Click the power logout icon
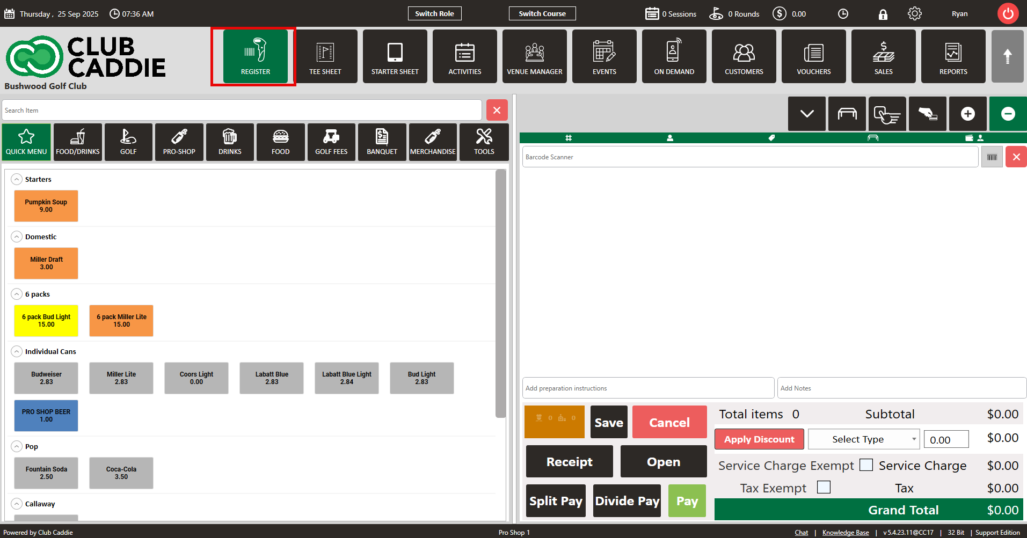Viewport: 1027px width, 538px height. (x=1008, y=14)
